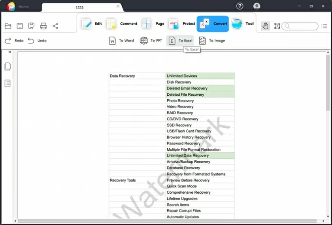The image size is (332, 225).
Task: Click the "Repair Corrupt Files" cell
Action: [x=200, y=211]
